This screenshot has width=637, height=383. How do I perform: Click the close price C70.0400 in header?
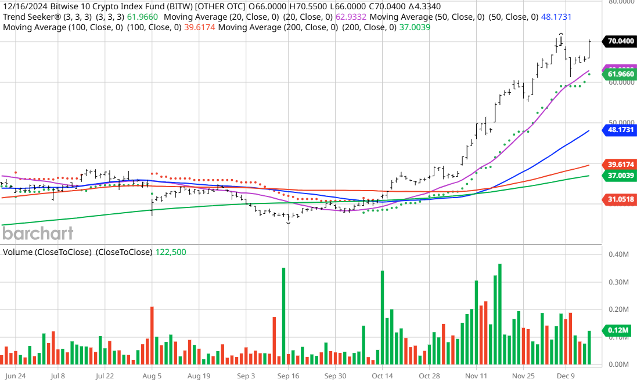click(388, 6)
